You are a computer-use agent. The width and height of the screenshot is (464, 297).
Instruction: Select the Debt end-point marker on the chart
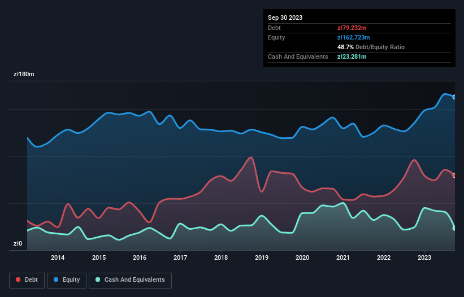[454, 176]
